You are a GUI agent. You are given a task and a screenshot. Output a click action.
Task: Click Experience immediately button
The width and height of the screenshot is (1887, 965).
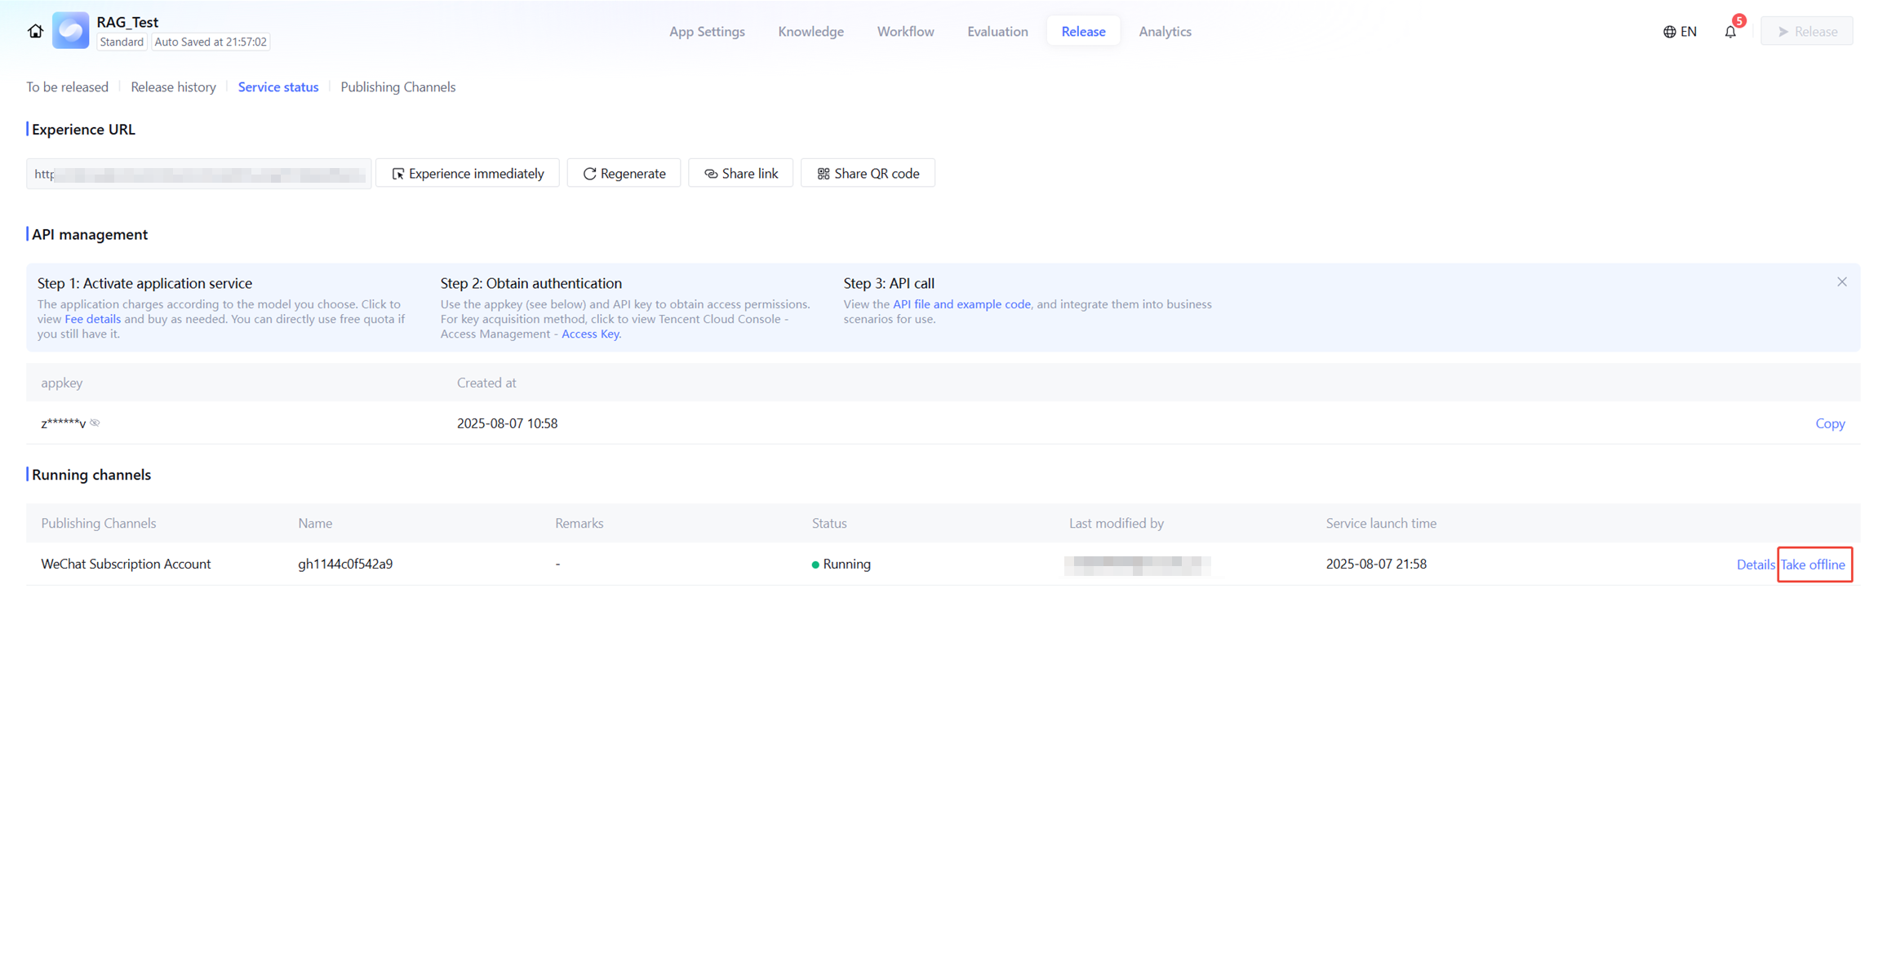coord(467,174)
